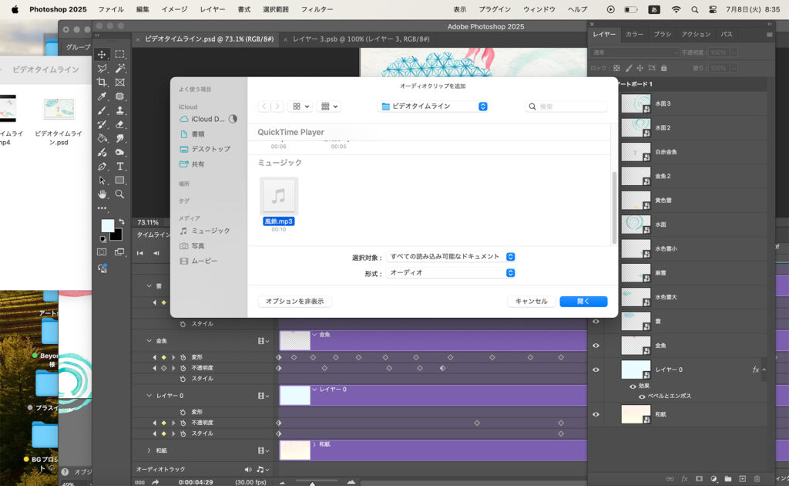Activate the Crop tool
This screenshot has width=789, height=486.
[x=102, y=82]
